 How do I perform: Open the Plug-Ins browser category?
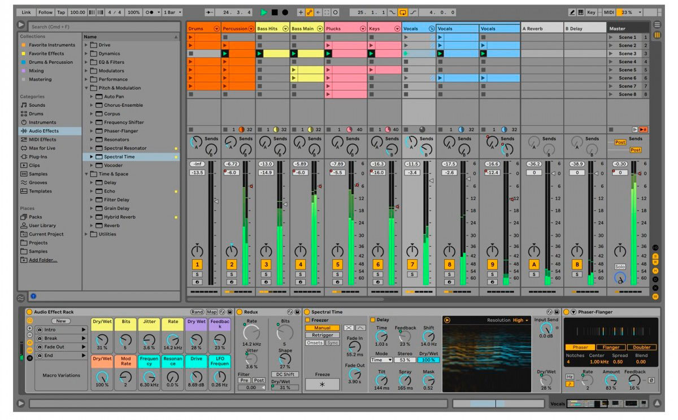[38, 157]
